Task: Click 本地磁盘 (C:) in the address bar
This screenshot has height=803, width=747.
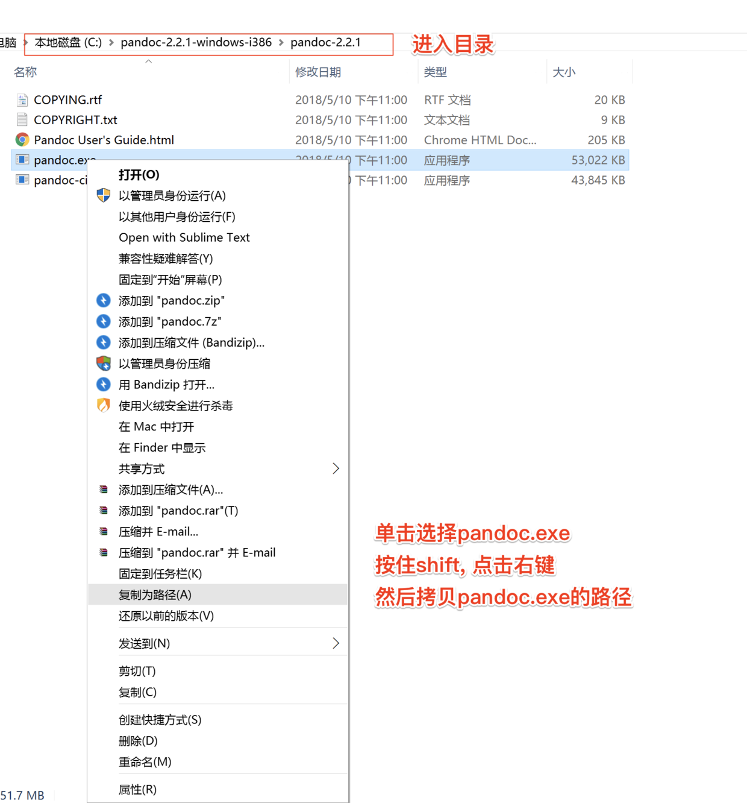Action: coord(68,43)
